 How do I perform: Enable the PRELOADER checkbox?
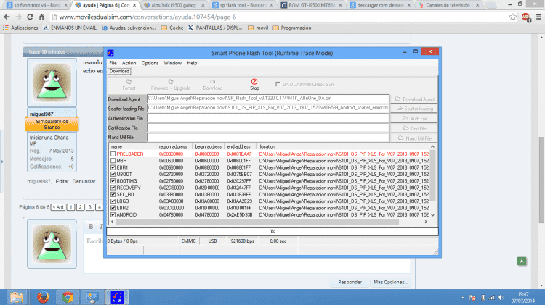click(113, 154)
